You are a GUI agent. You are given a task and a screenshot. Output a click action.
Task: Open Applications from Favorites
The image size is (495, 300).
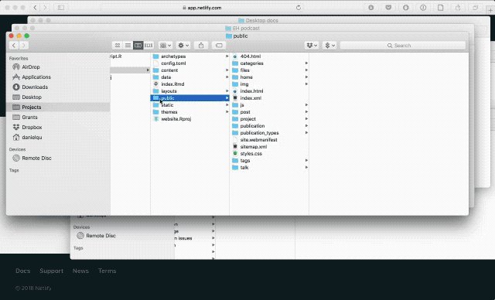pyautogui.click(x=58, y=77)
